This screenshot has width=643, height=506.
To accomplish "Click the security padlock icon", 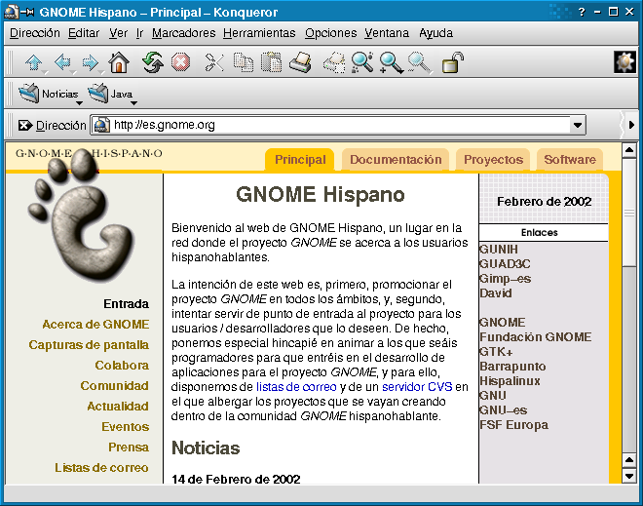I will (x=453, y=62).
